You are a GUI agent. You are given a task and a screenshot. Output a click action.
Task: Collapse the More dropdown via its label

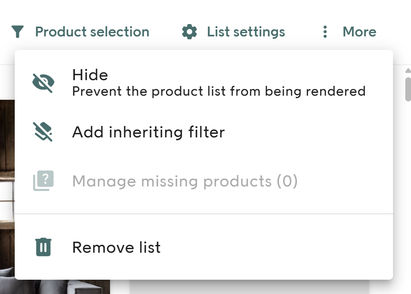(x=359, y=31)
